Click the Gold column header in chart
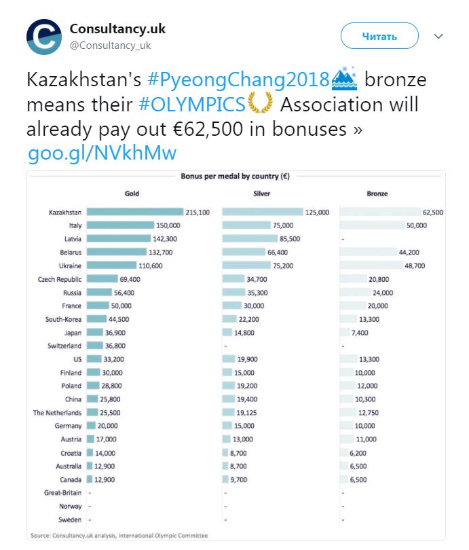The height and width of the screenshot is (550, 469). (132, 194)
